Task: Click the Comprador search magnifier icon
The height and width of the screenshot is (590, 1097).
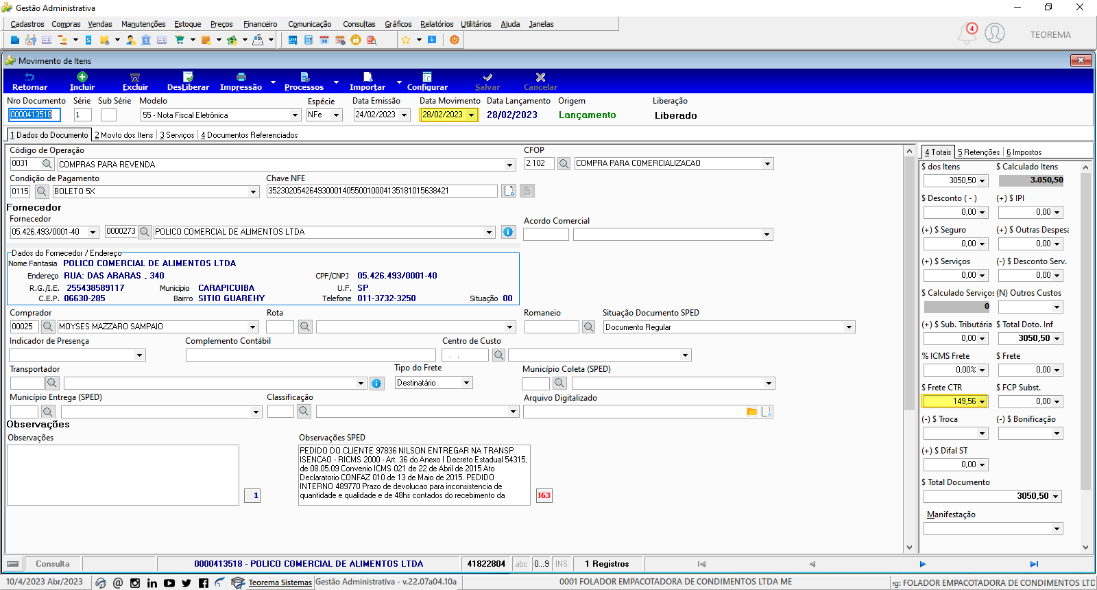Action: point(48,327)
